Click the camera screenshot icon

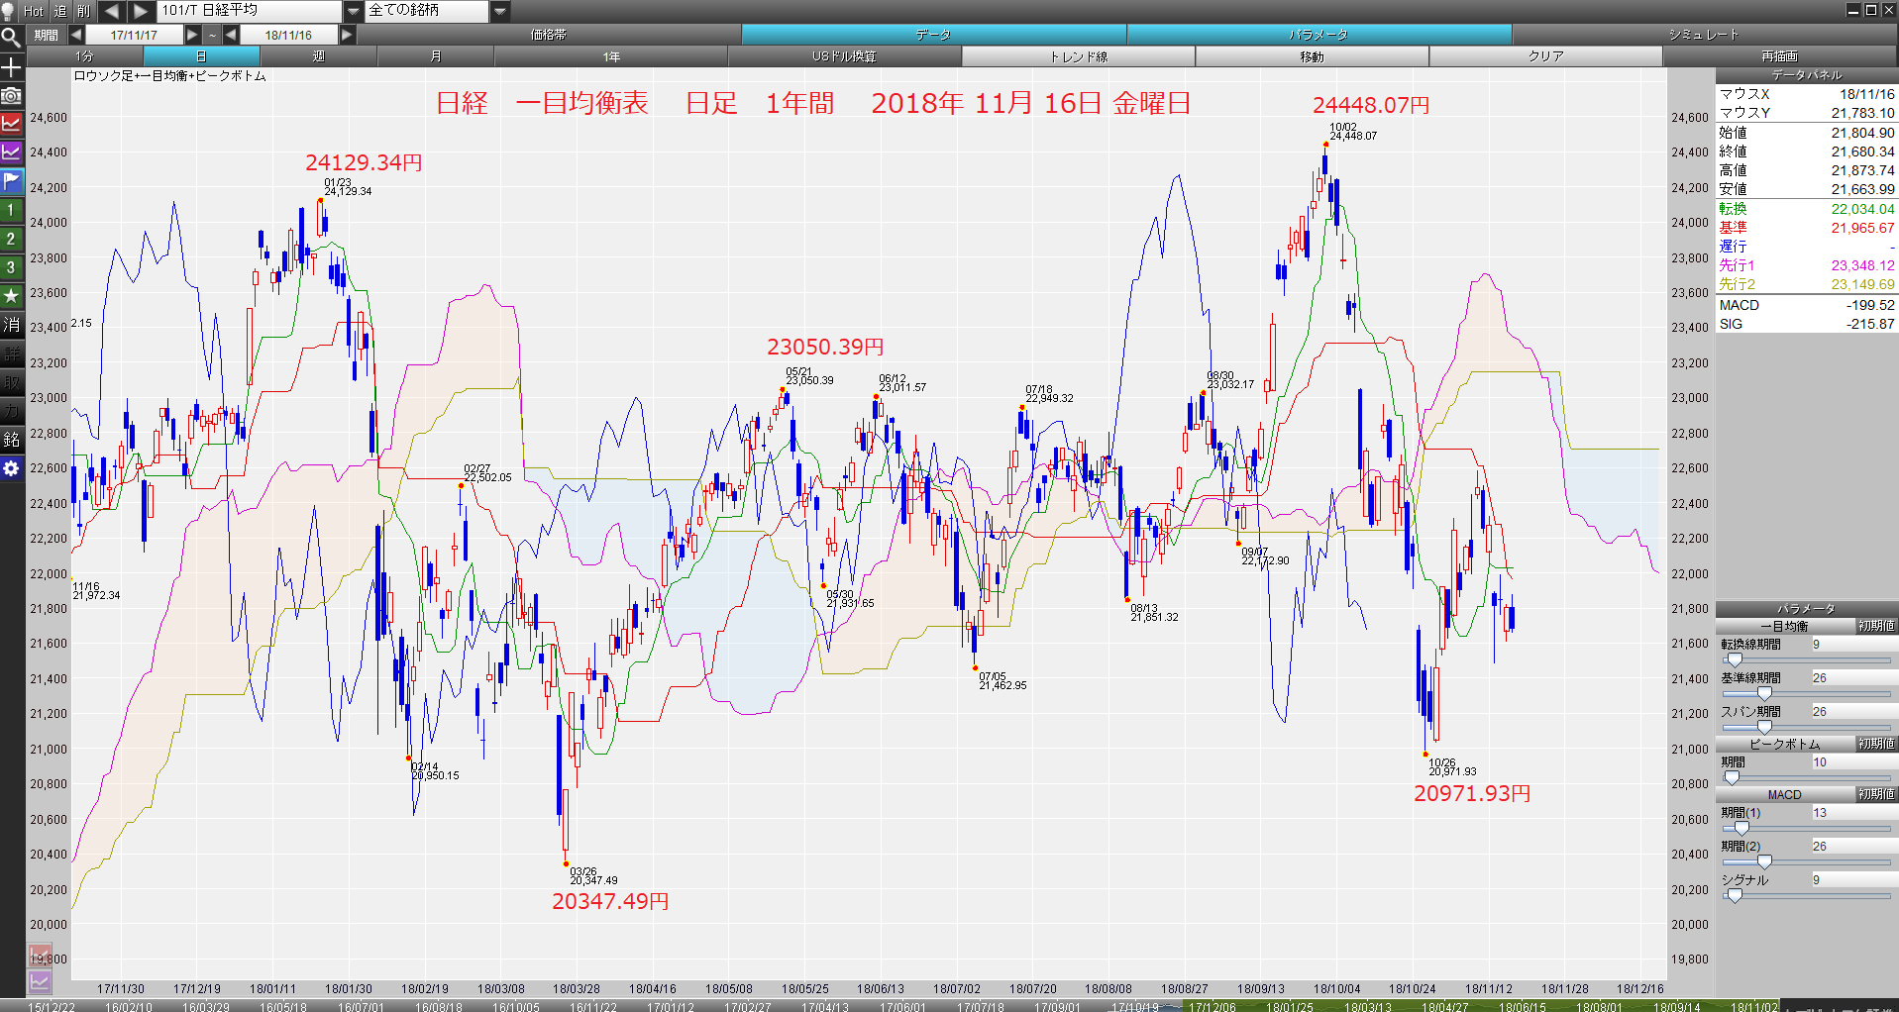coord(12,96)
